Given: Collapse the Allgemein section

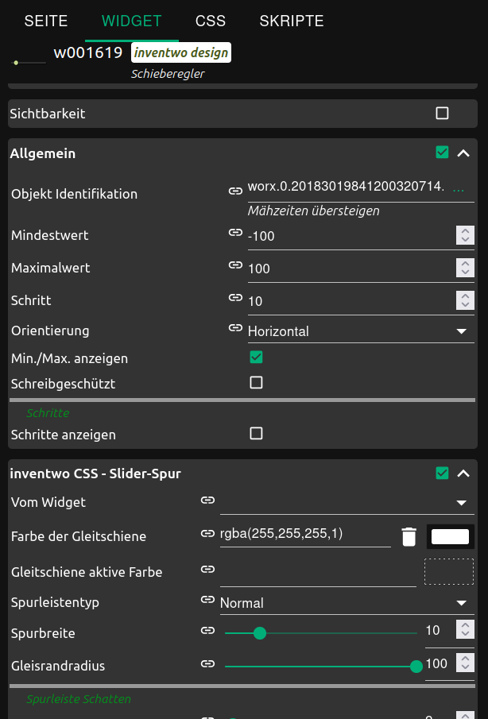Looking at the screenshot, I should point(463,153).
